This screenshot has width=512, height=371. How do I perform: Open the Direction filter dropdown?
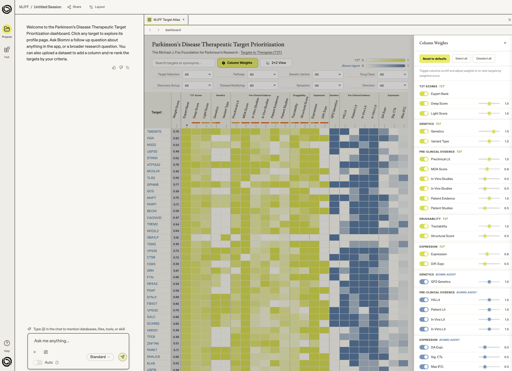[x=393, y=86]
